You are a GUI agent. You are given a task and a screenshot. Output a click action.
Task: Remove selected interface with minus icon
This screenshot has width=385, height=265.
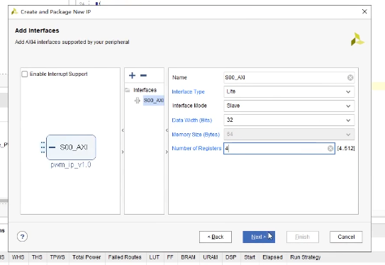pyautogui.click(x=143, y=75)
